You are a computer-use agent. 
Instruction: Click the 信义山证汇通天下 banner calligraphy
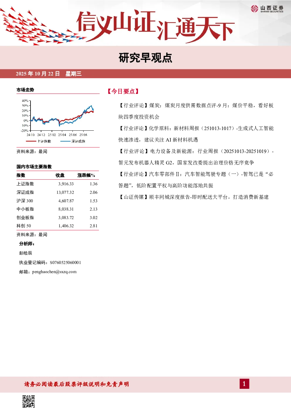coord(155,26)
